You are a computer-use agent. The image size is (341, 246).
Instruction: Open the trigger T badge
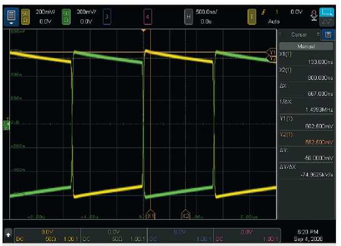click(252, 17)
